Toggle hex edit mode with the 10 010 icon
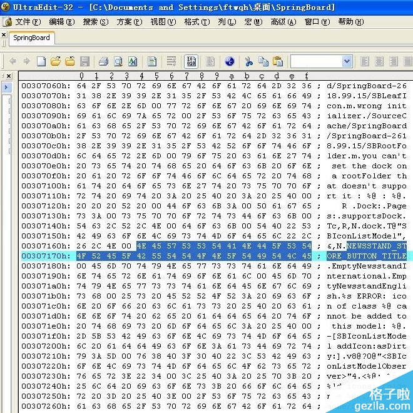Viewport: 413px width, 413px height. pos(191,61)
